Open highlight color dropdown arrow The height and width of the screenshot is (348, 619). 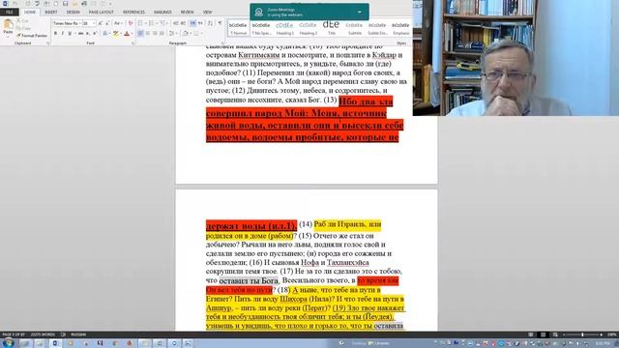[120, 34]
